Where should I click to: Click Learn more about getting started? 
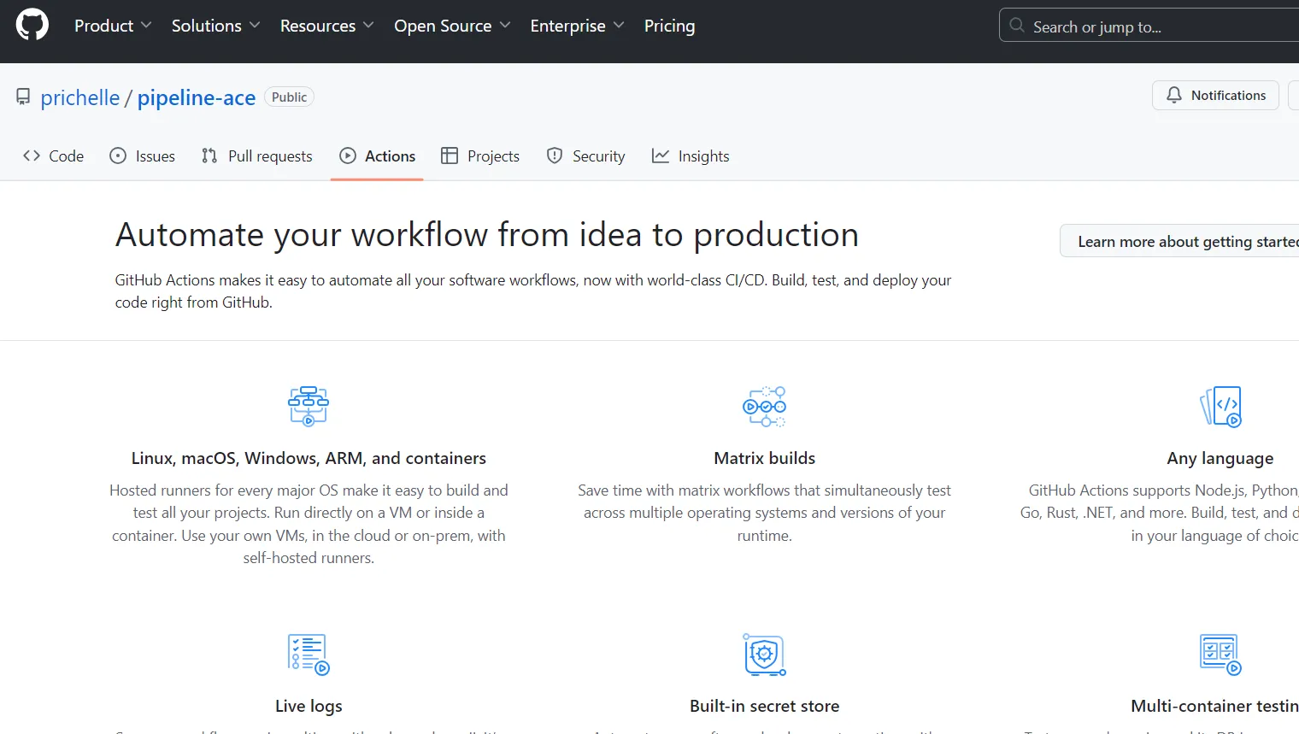(1179, 241)
